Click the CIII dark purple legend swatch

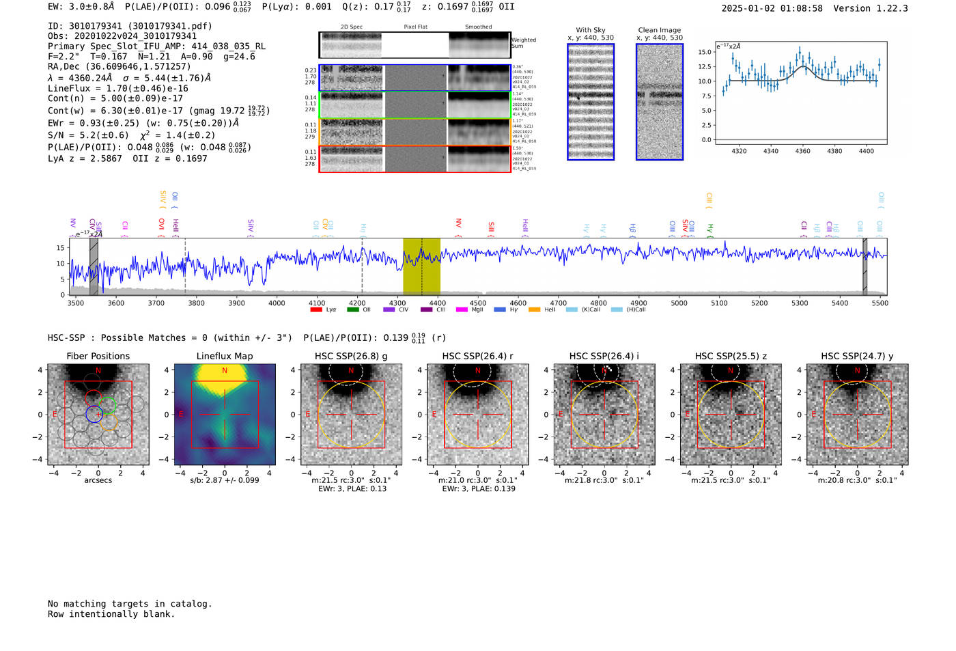point(426,309)
